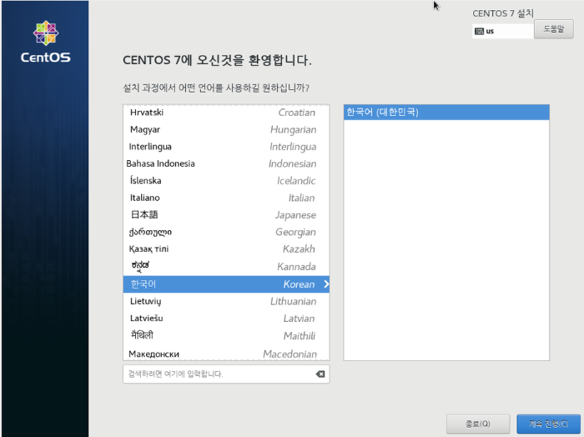Viewport: 584px width, 437px height.
Task: Select the Maithili language row
Action: tap(226, 336)
